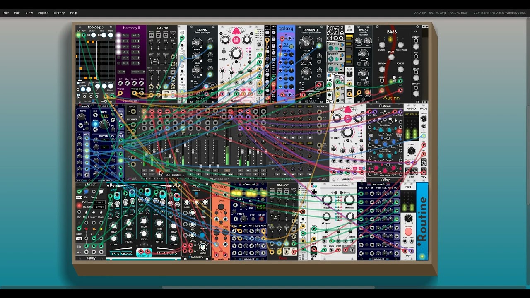Click the horizontal scrollbar at the bottom

268,288
